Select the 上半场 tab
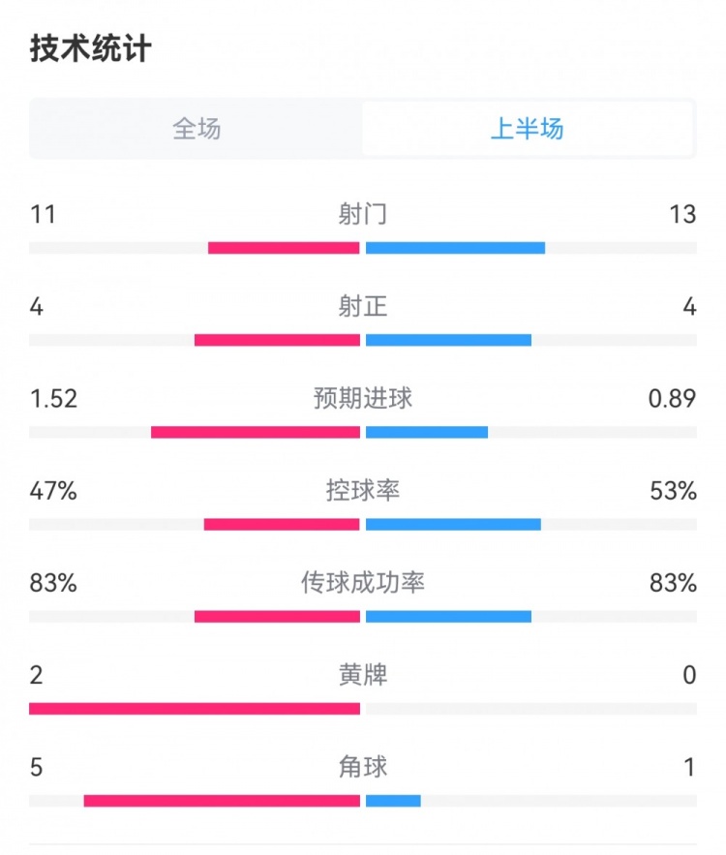Image resolution: width=726 pixels, height=855 pixels. 528,129
